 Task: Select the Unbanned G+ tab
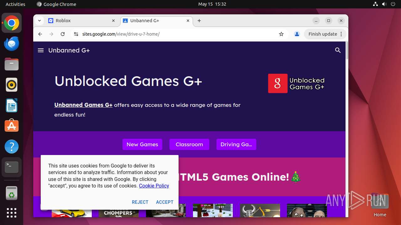click(x=156, y=21)
